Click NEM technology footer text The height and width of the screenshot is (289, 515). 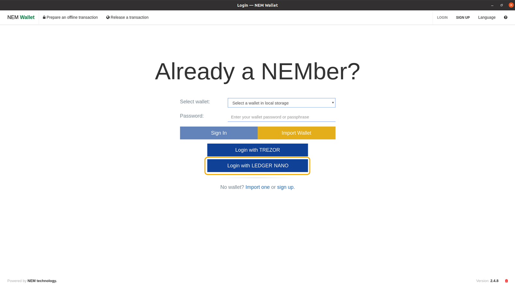42,281
